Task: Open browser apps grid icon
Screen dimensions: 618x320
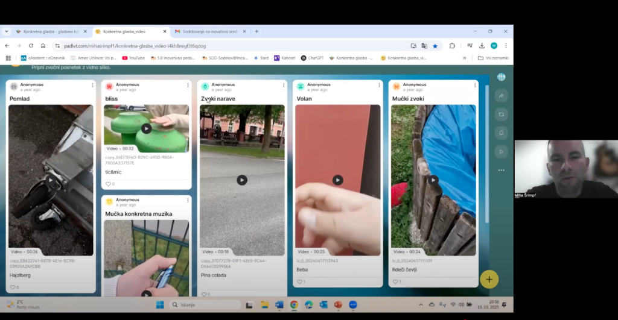Action: (x=8, y=58)
